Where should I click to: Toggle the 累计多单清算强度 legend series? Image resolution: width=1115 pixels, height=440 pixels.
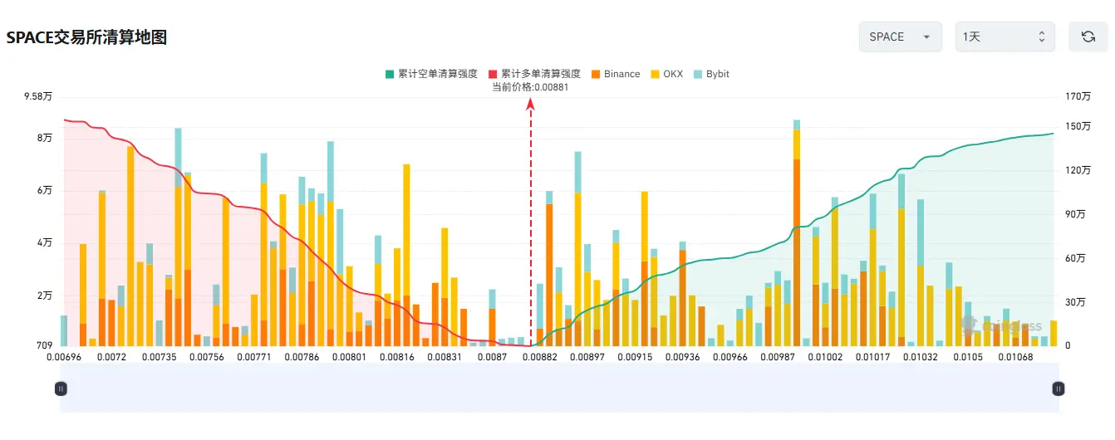(534, 74)
